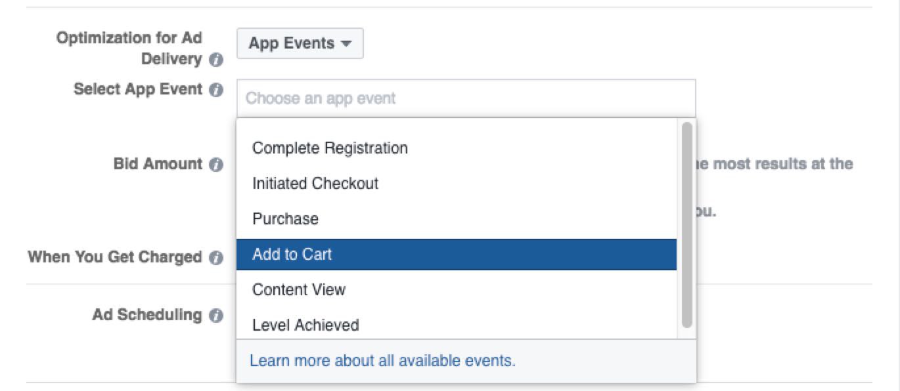Click info icon next to Select App Event

point(215,91)
